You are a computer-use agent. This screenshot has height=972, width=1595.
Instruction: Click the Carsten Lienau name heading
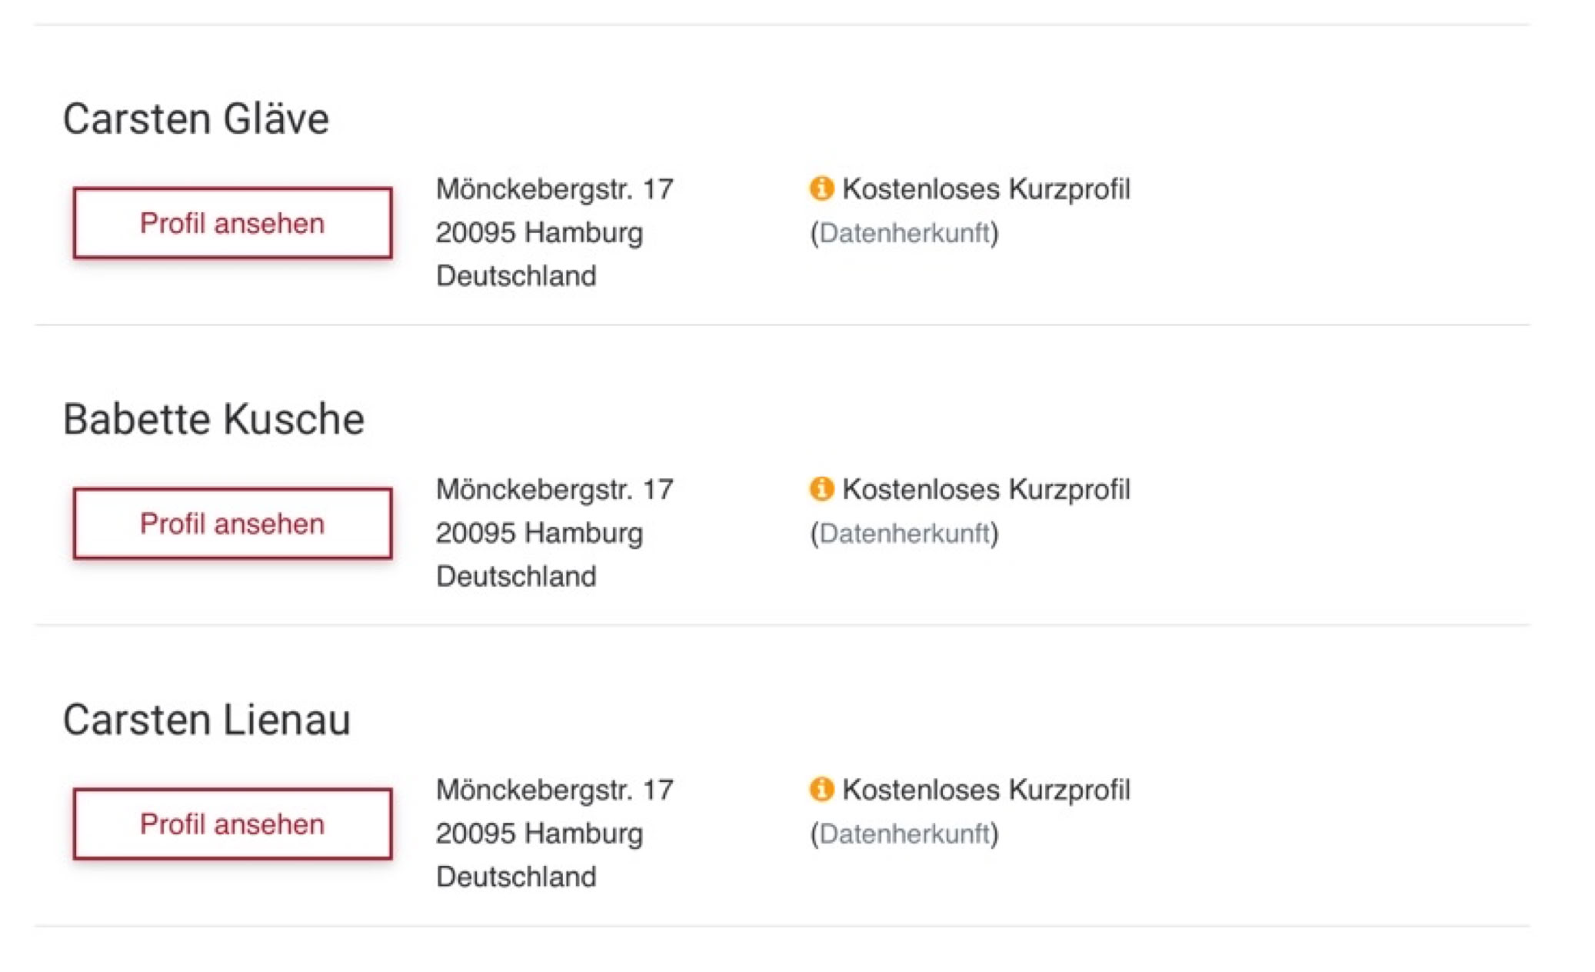pyautogui.click(x=207, y=720)
